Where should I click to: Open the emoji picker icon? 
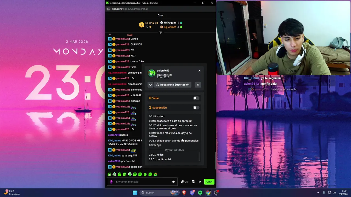tap(173, 182)
